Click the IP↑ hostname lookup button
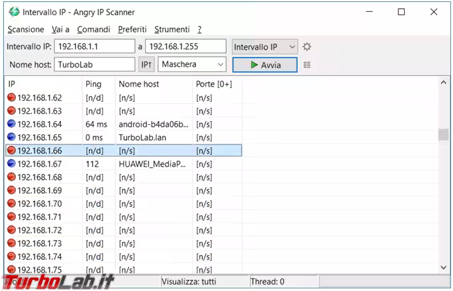The image size is (453, 291). [x=147, y=65]
